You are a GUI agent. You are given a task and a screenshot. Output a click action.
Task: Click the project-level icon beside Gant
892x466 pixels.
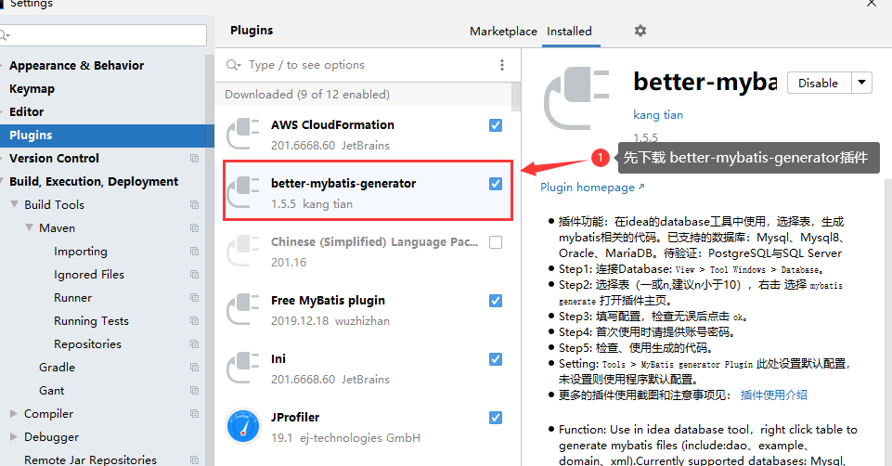195,391
